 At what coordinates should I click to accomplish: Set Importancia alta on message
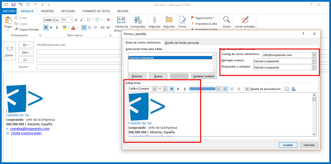[x=204, y=24]
